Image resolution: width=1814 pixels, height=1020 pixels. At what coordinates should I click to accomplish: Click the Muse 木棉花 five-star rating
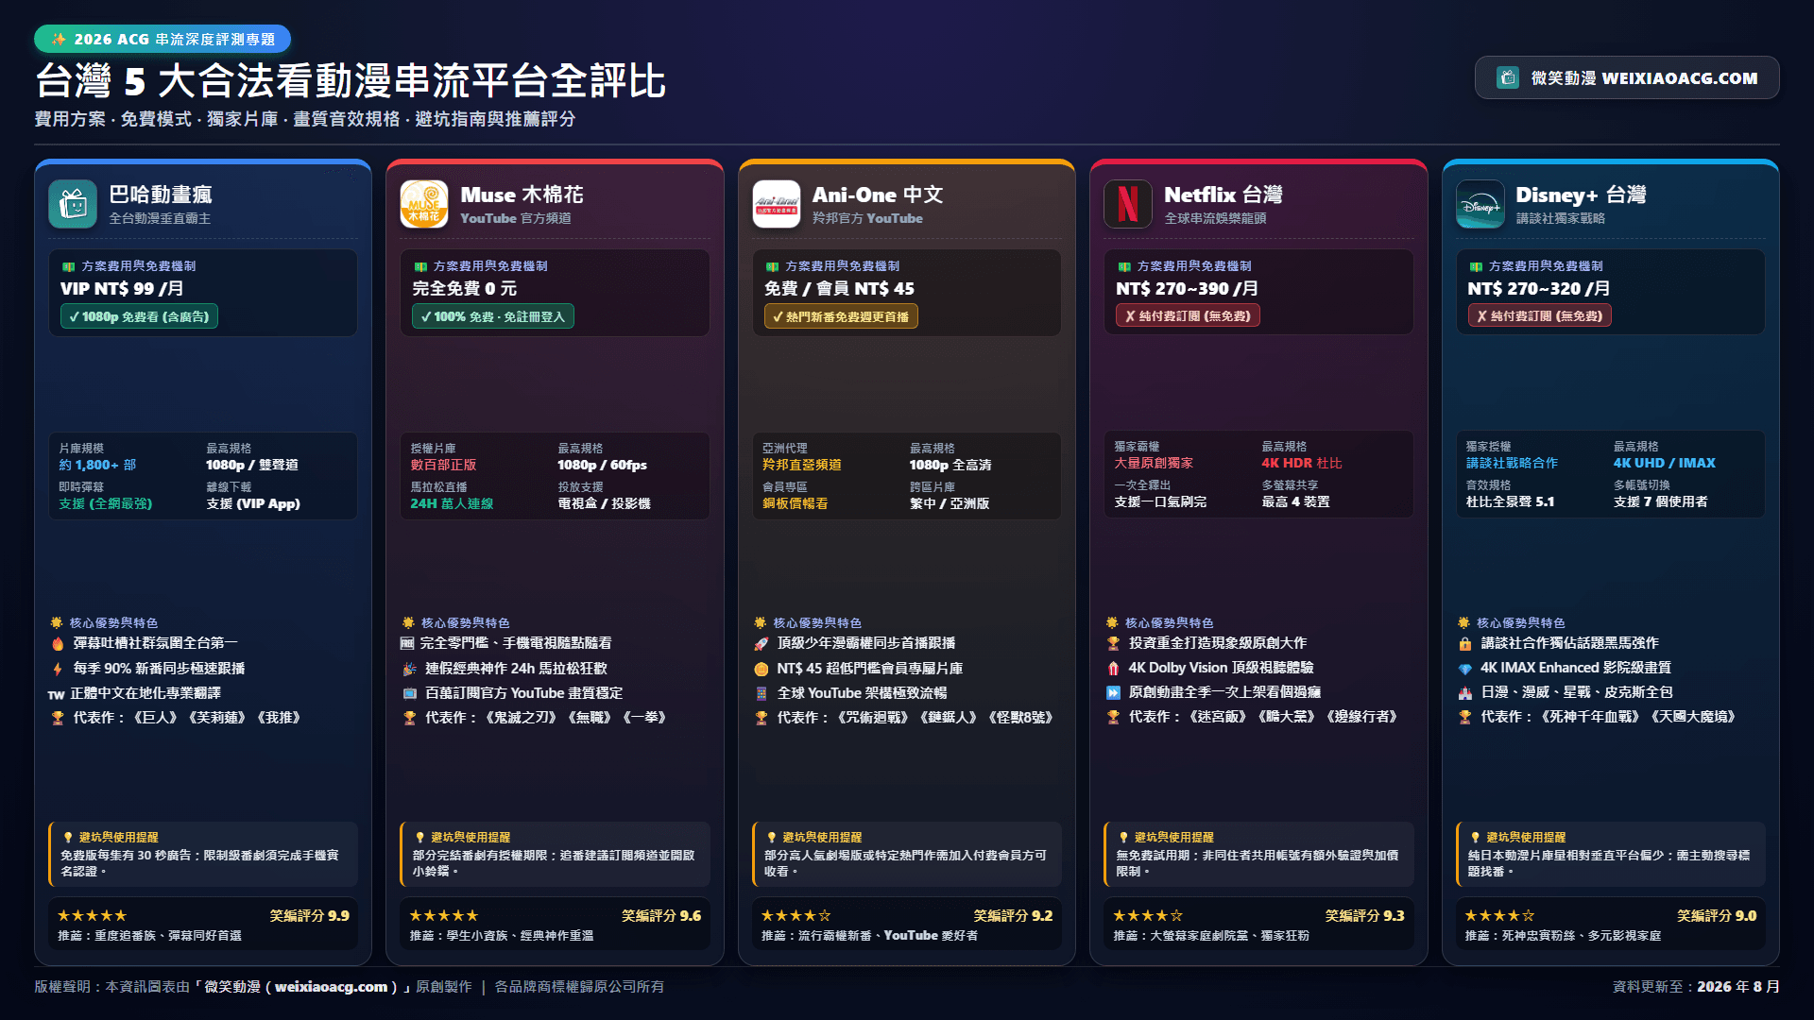tap(444, 915)
